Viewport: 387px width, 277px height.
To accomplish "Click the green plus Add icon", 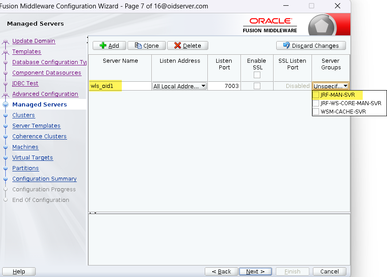I will (103, 46).
